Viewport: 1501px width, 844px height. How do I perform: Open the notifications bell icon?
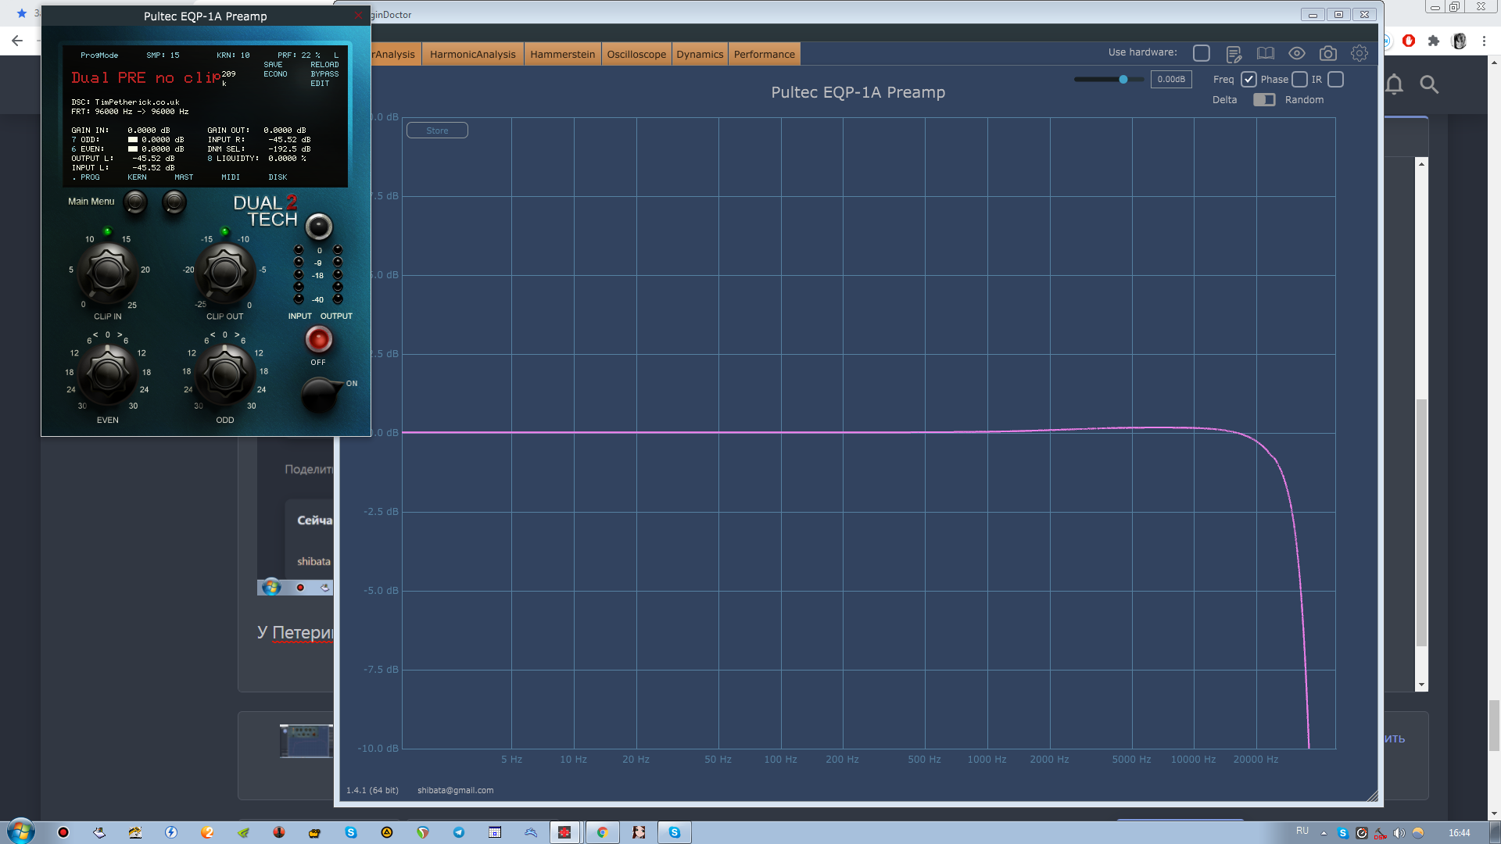coord(1394,84)
